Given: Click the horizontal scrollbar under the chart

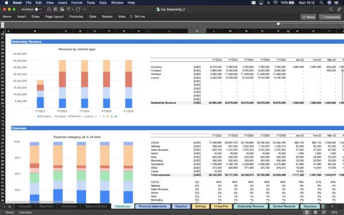Looking at the screenshot, I should (40, 202).
